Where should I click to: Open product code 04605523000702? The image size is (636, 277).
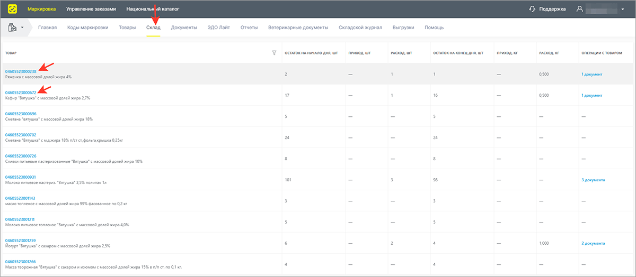point(21,135)
